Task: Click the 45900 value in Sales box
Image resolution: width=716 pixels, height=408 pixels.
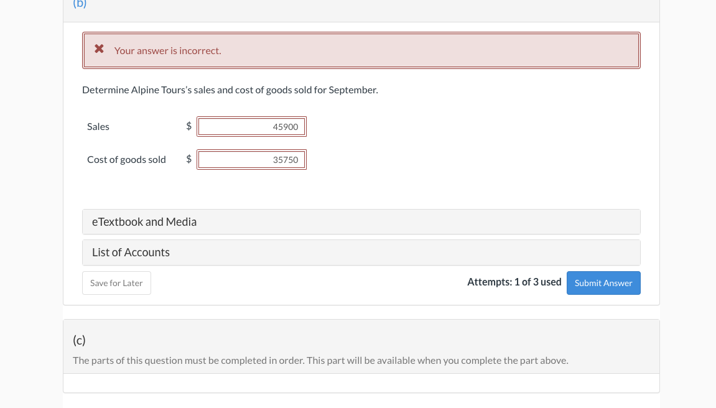Action: pyautogui.click(x=286, y=126)
